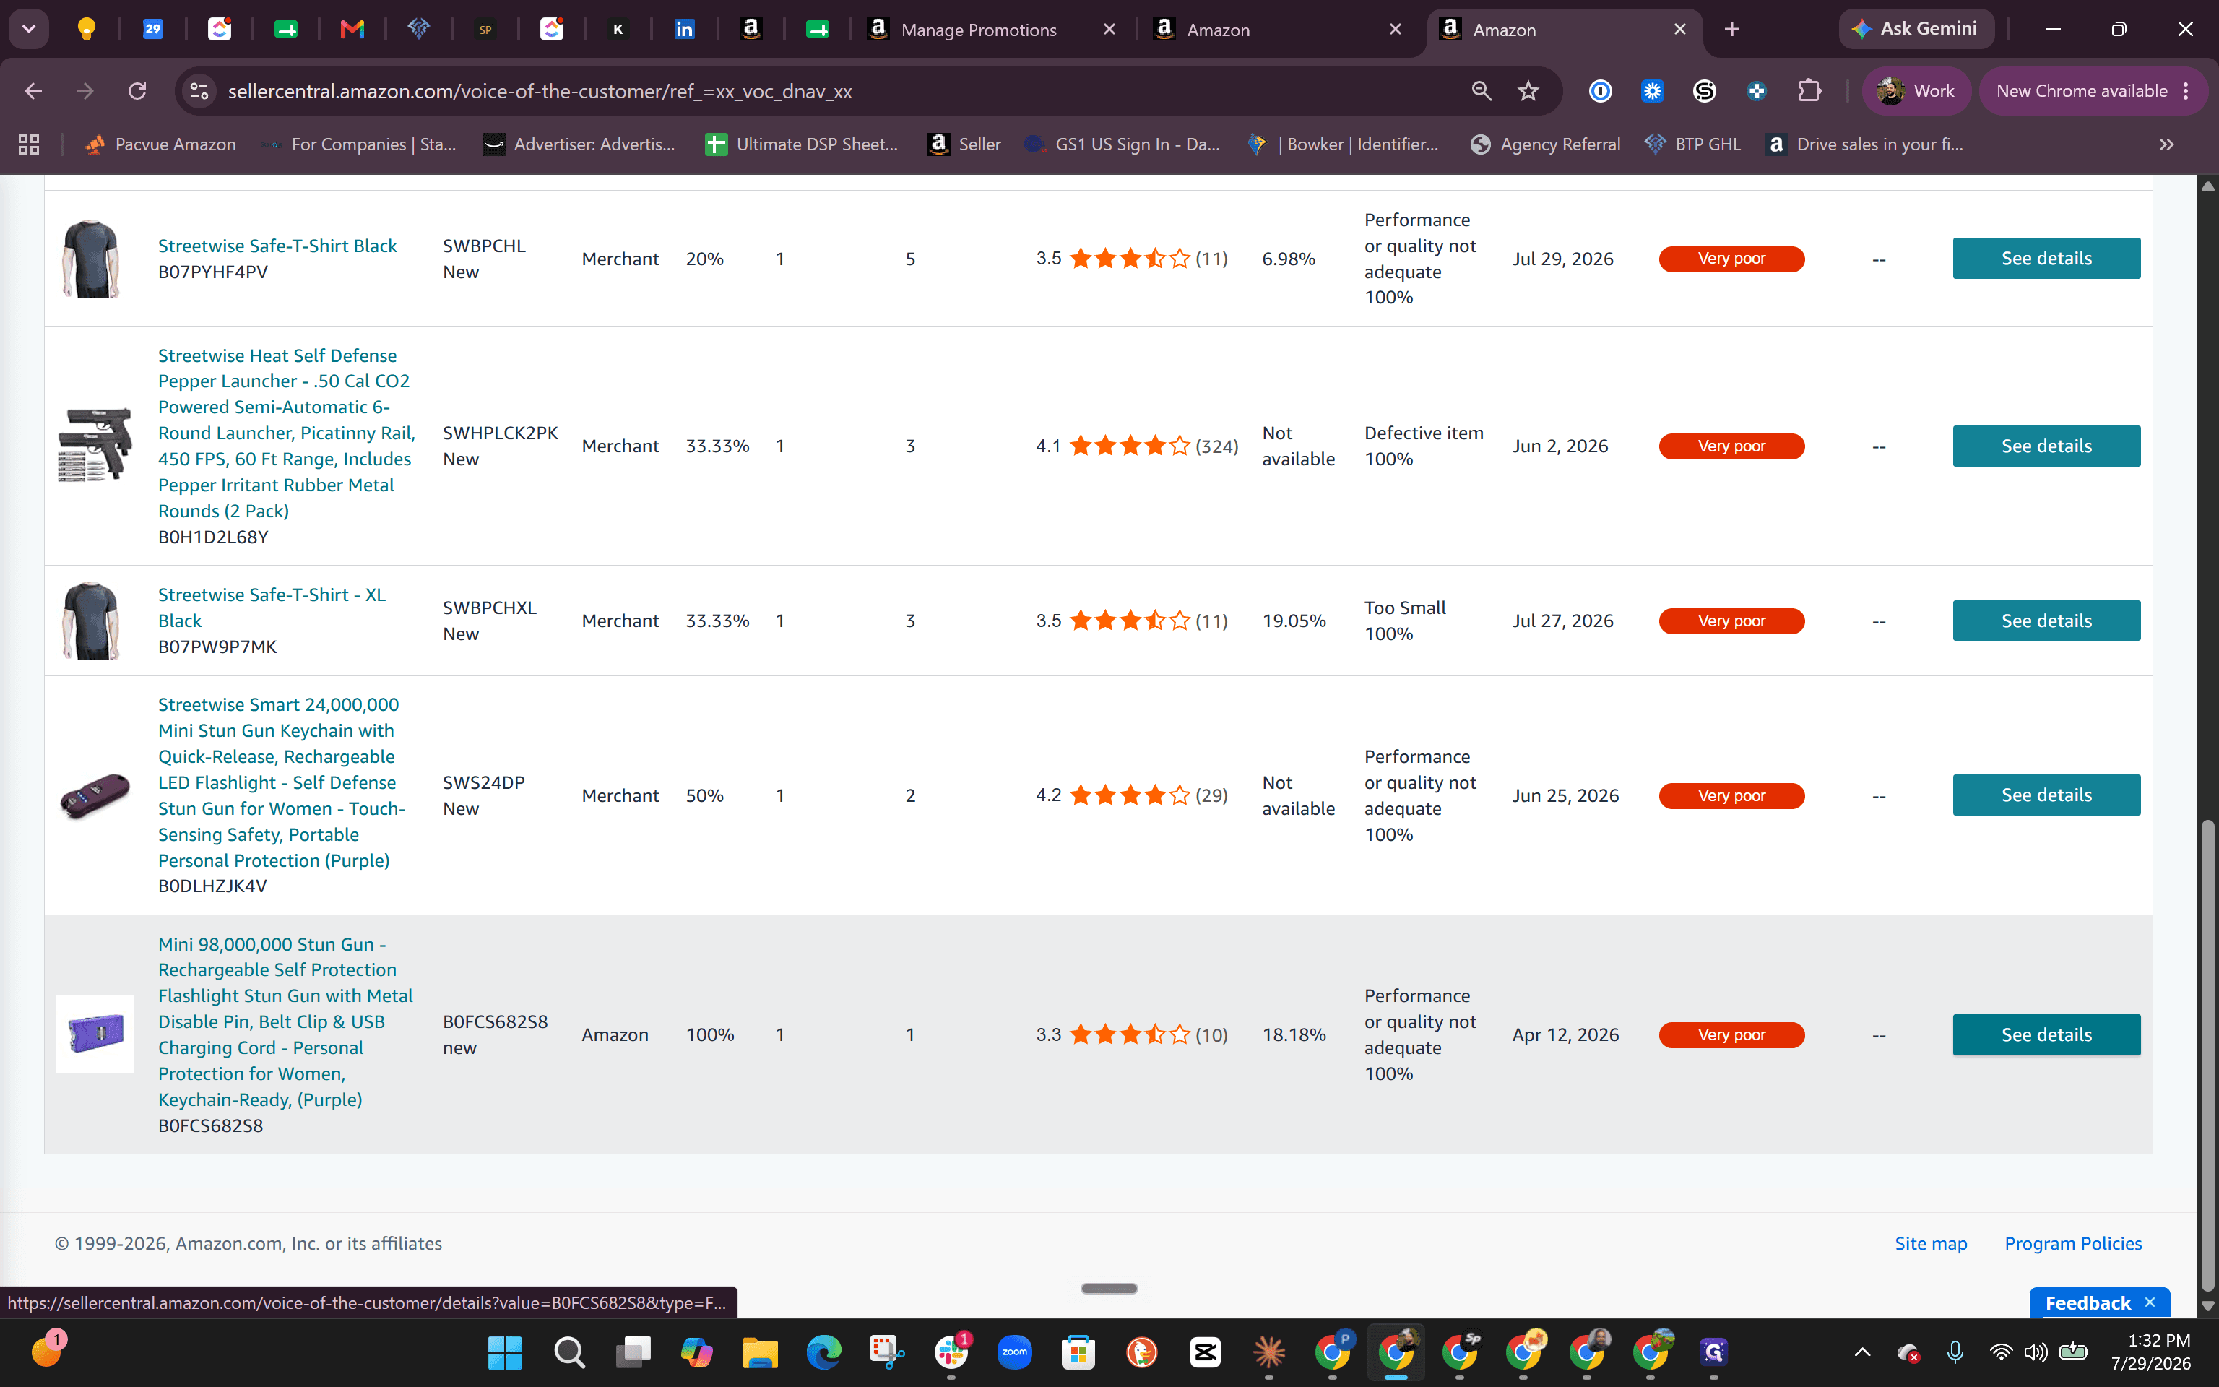See details for Streetwise Safe-T-Shirt Black
Image resolution: width=2219 pixels, height=1387 pixels.
click(2046, 259)
